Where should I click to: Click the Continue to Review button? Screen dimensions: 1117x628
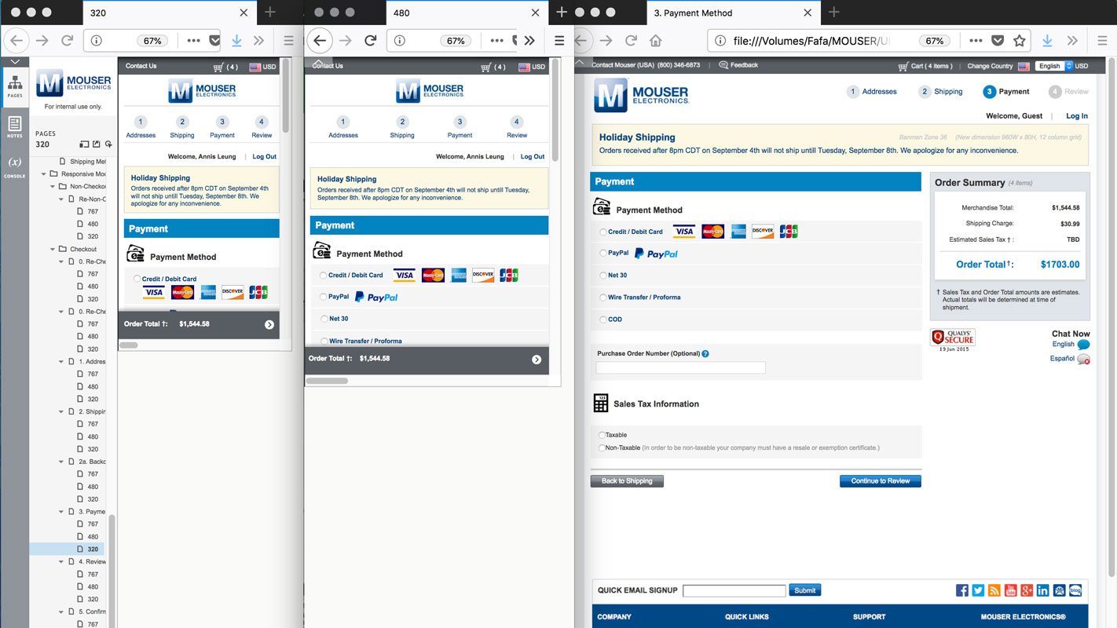click(x=880, y=480)
